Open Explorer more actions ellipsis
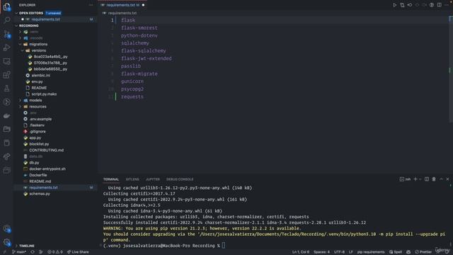Image resolution: width=453 pixels, height=255 pixels. click(x=91, y=5)
